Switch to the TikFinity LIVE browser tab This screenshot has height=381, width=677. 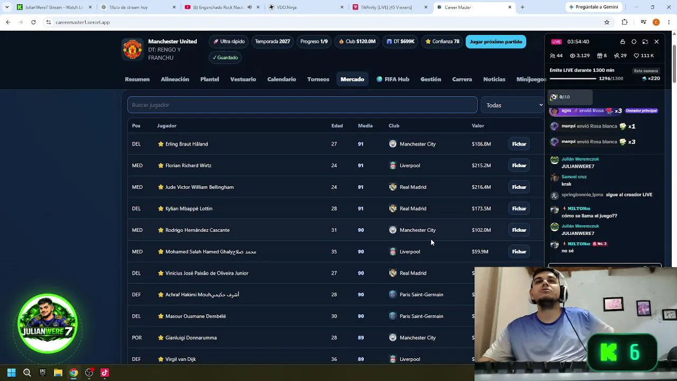(x=390, y=7)
